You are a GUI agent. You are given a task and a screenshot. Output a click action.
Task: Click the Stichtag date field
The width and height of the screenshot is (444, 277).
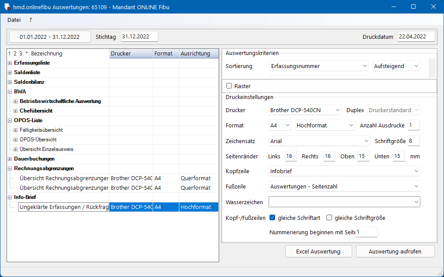pos(139,36)
